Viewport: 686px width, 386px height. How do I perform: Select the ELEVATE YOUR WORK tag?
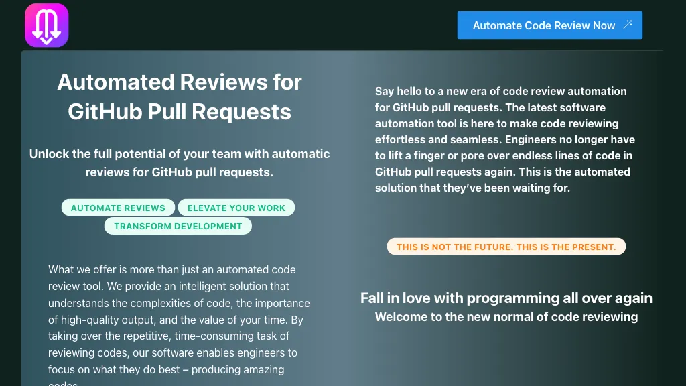[x=236, y=208]
